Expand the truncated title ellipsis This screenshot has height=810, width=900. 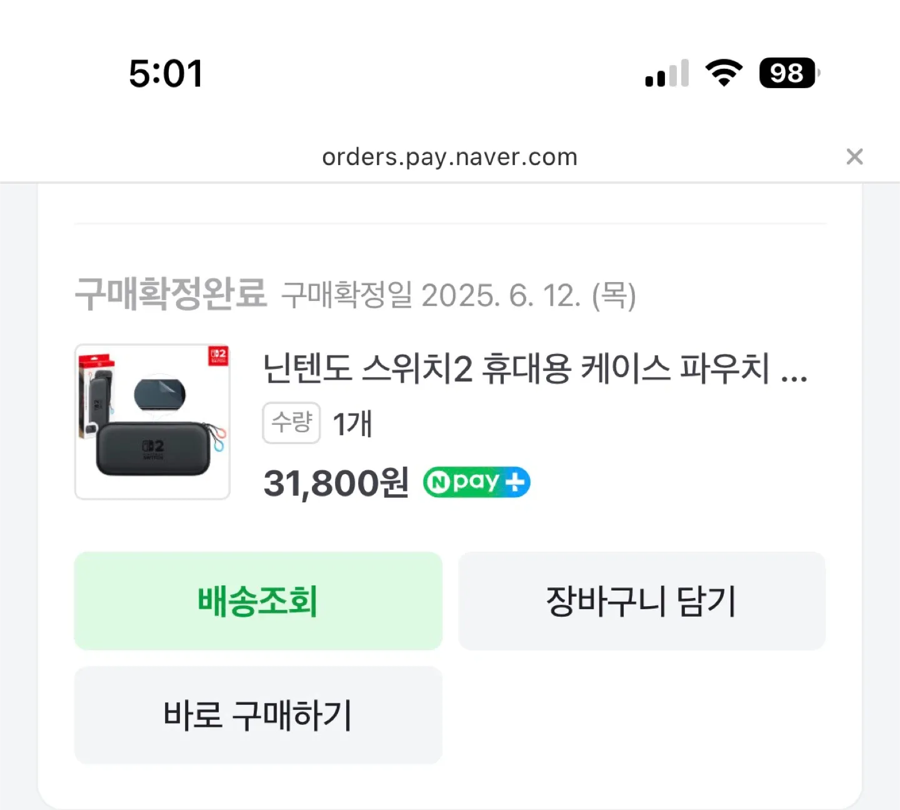[794, 370]
